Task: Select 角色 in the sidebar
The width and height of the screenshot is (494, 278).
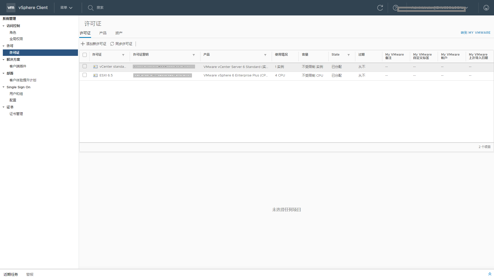Action: click(13, 32)
